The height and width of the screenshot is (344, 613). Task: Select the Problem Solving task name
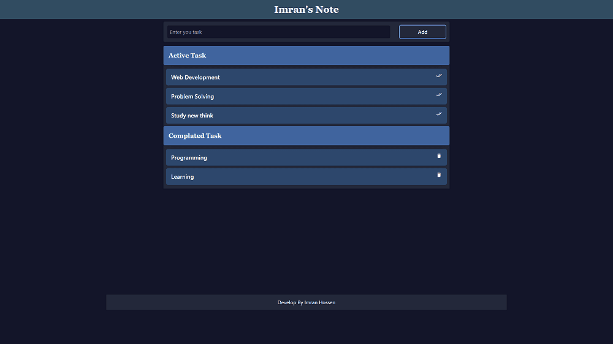192,97
